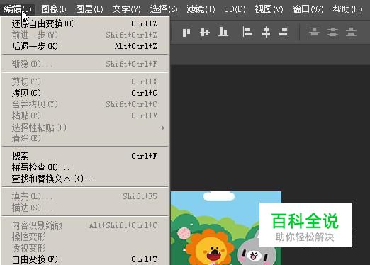The width and height of the screenshot is (370, 265).
Task: Open the 3D(D) menu
Action: click(x=235, y=9)
